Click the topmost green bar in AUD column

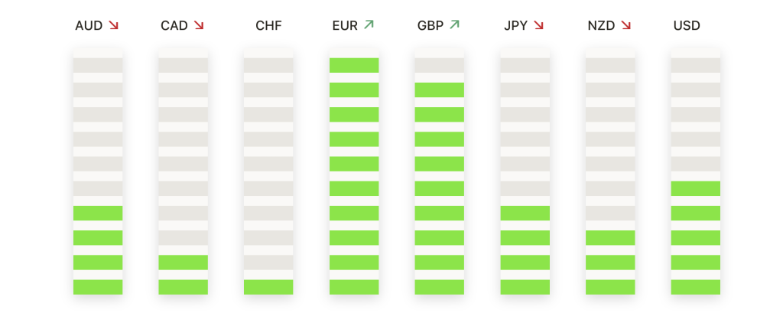(x=98, y=213)
